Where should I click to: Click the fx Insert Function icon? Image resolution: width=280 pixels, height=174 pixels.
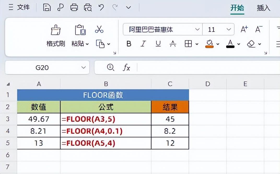(126, 67)
